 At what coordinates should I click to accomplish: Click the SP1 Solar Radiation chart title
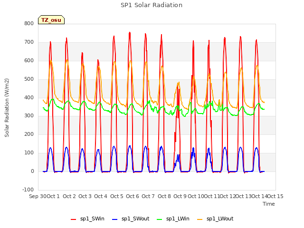[x=152, y=5]
